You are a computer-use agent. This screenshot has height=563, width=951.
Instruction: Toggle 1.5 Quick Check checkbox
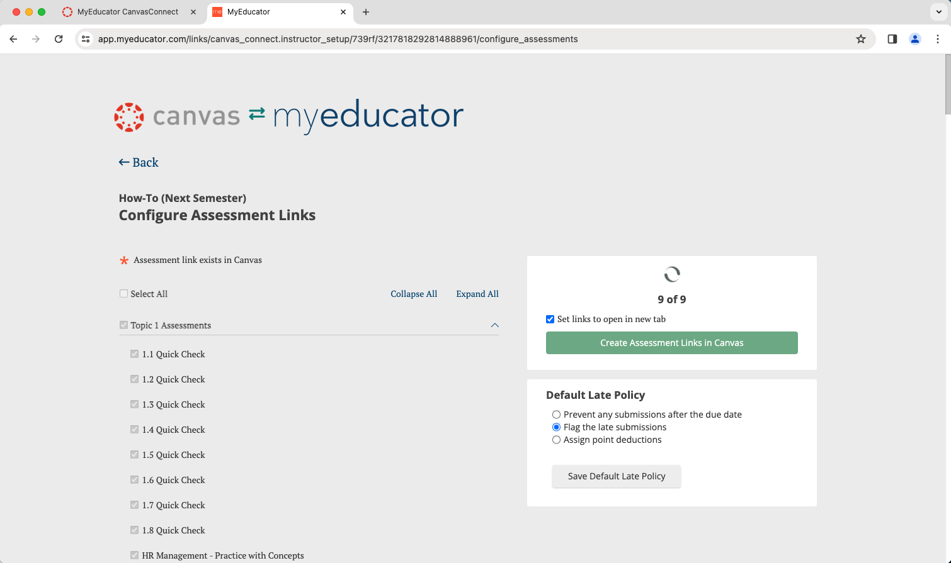[x=134, y=455]
